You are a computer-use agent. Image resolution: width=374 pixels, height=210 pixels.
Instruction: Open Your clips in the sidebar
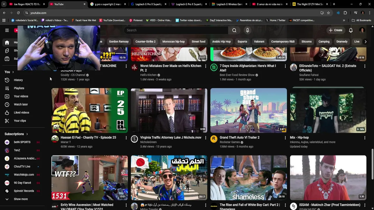[22, 121]
